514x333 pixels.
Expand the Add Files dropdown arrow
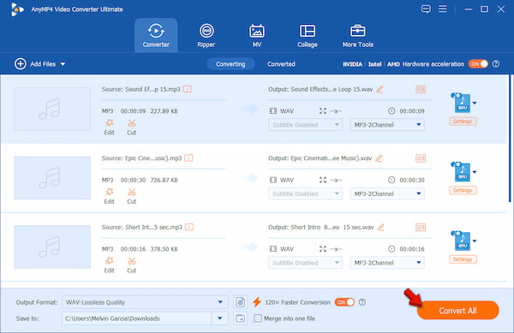pyautogui.click(x=63, y=64)
